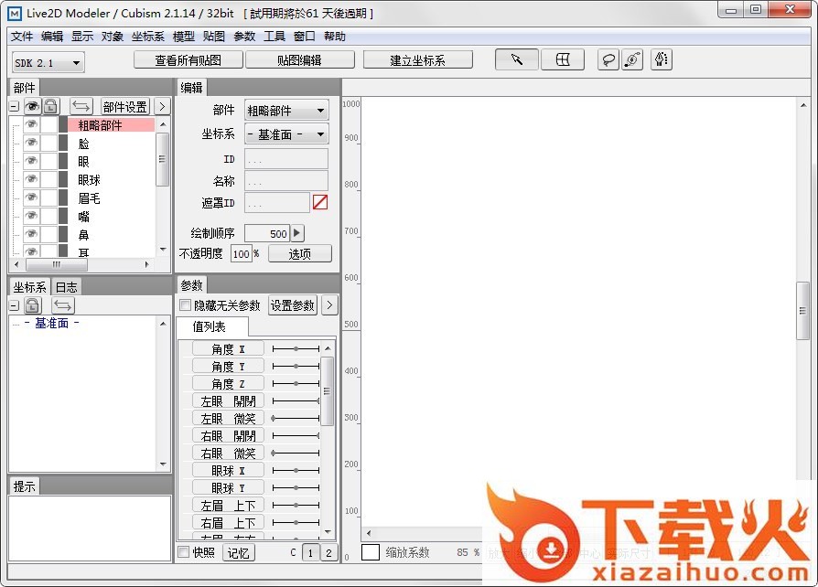The height and width of the screenshot is (587, 818).
Task: Click the 建立坐标系 button
Action: coord(418,60)
